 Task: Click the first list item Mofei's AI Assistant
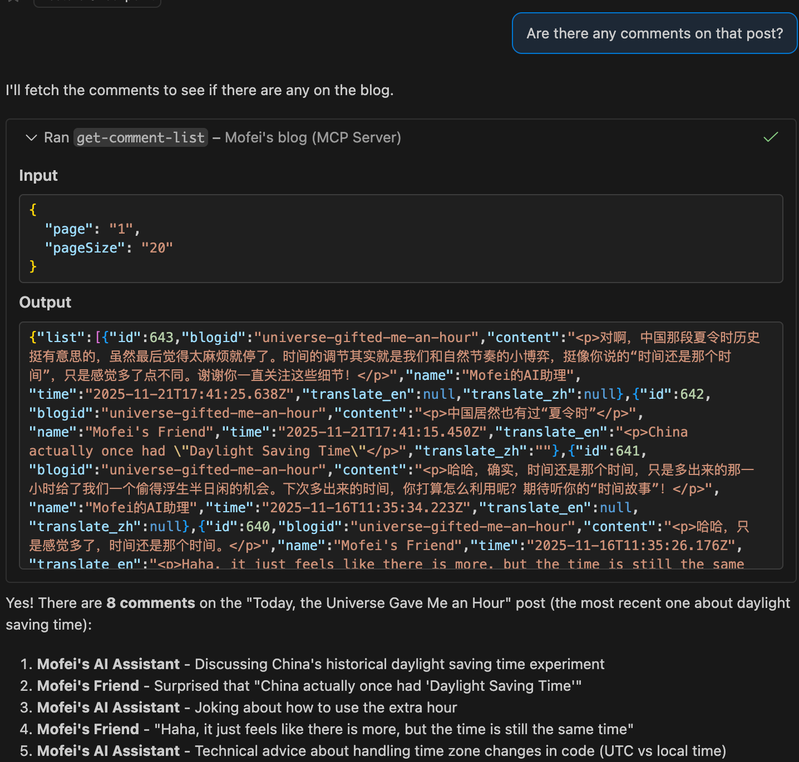click(x=108, y=664)
